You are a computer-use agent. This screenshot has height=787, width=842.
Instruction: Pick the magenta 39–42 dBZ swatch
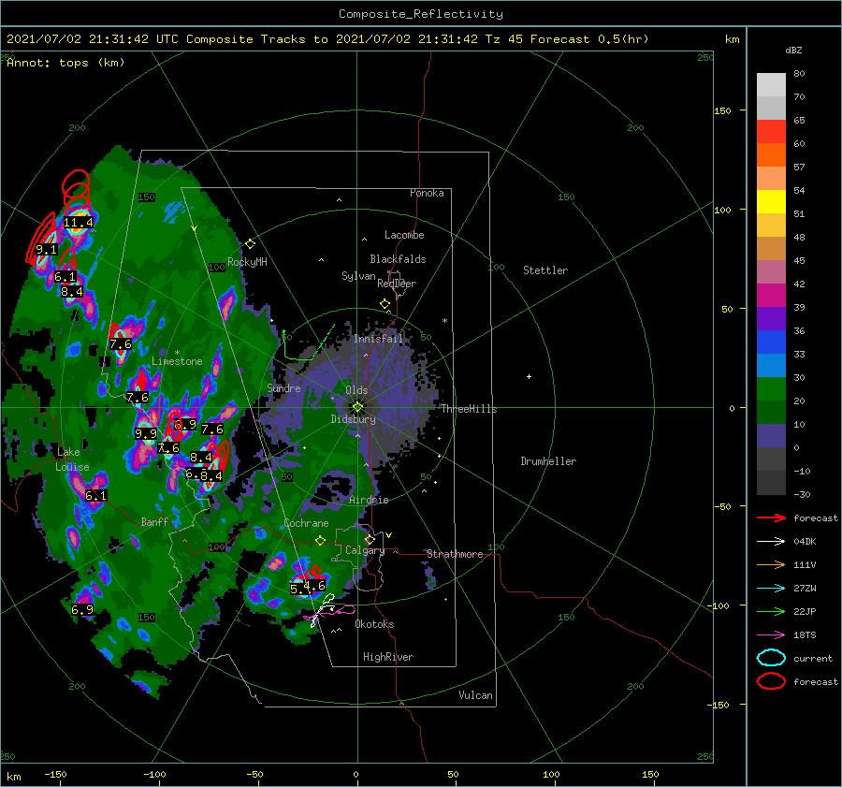click(771, 296)
